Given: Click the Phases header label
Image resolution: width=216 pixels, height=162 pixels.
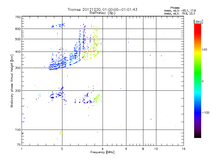Looking at the screenshot, I should (175, 8).
